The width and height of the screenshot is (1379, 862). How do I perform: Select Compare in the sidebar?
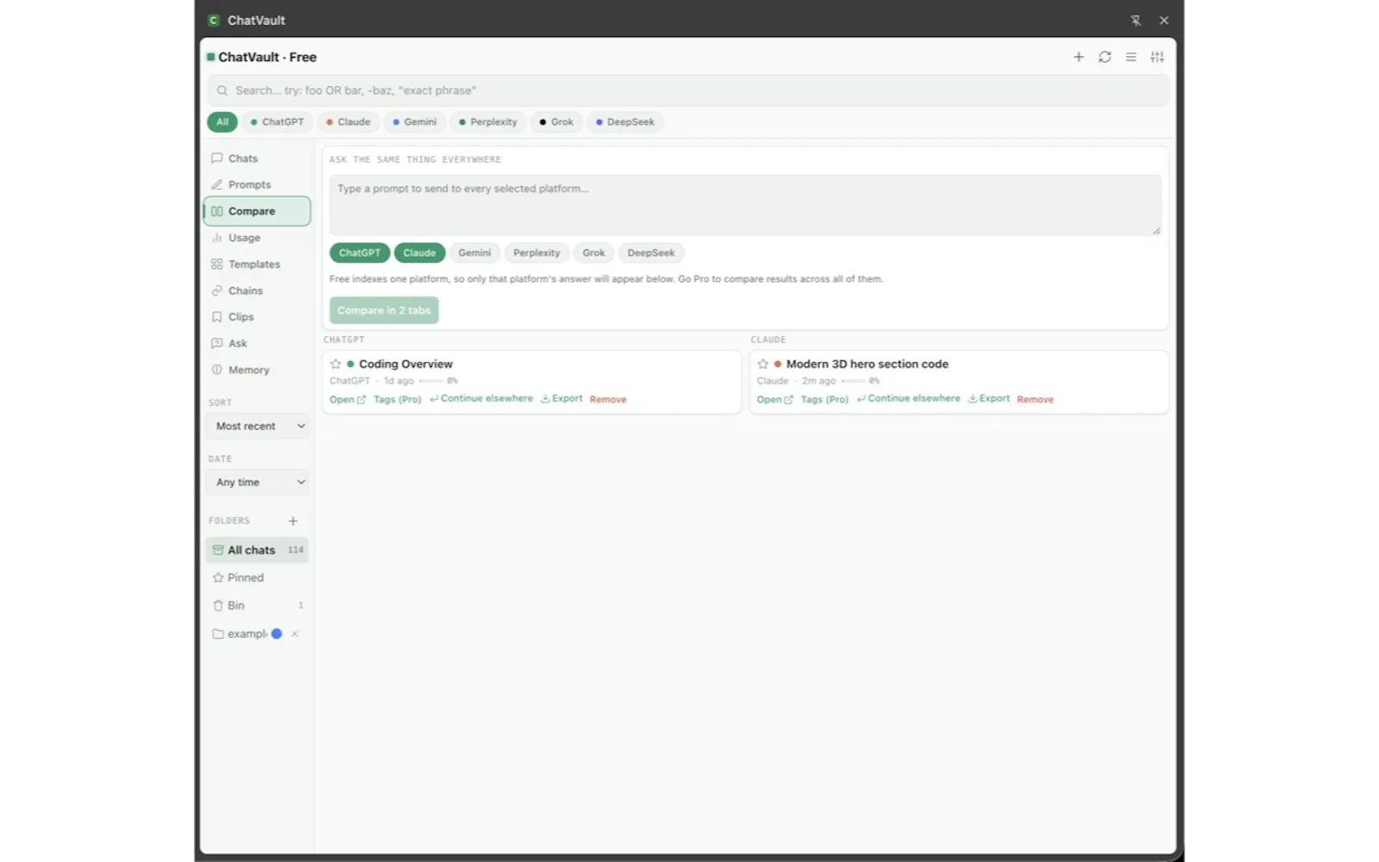257,211
